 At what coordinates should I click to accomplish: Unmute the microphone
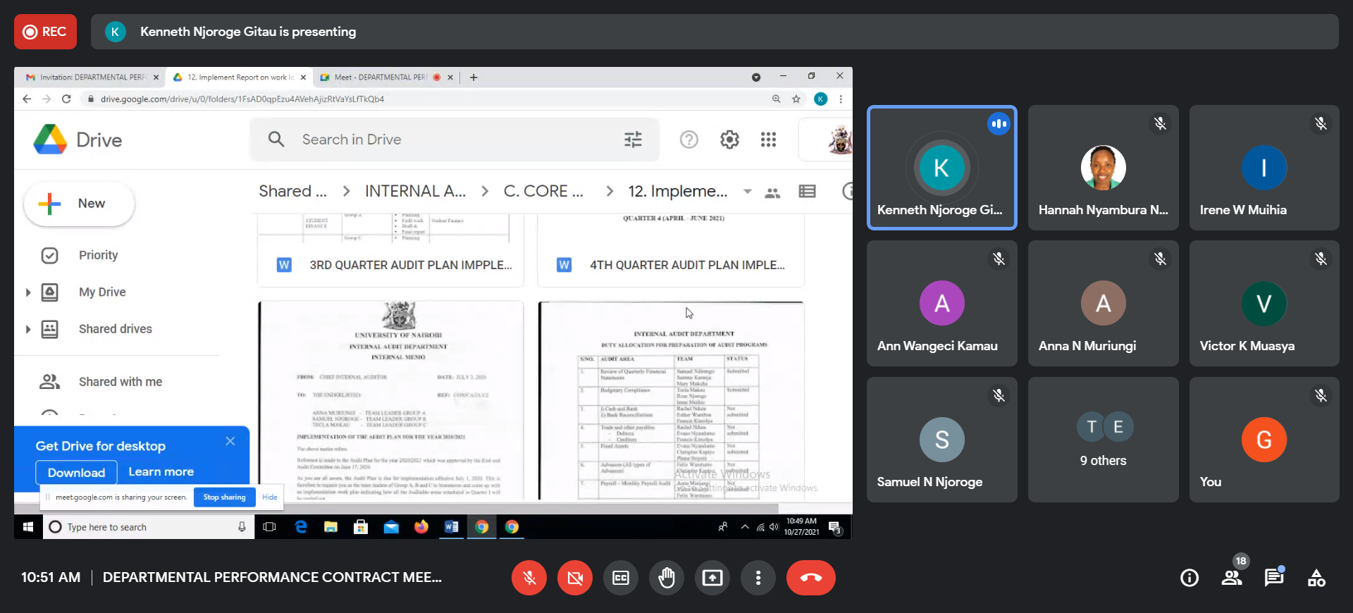[x=529, y=578]
